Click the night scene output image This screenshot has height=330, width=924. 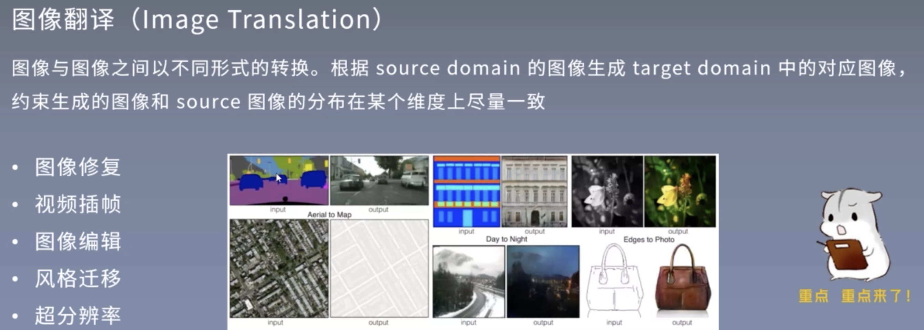click(x=543, y=281)
